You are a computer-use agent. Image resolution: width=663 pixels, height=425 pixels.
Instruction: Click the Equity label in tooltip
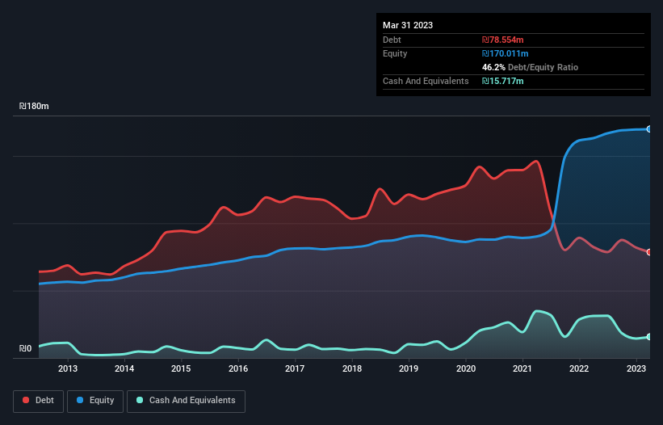point(395,53)
